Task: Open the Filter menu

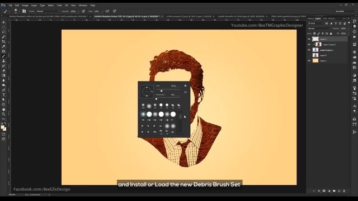Action: (x=59, y=5)
